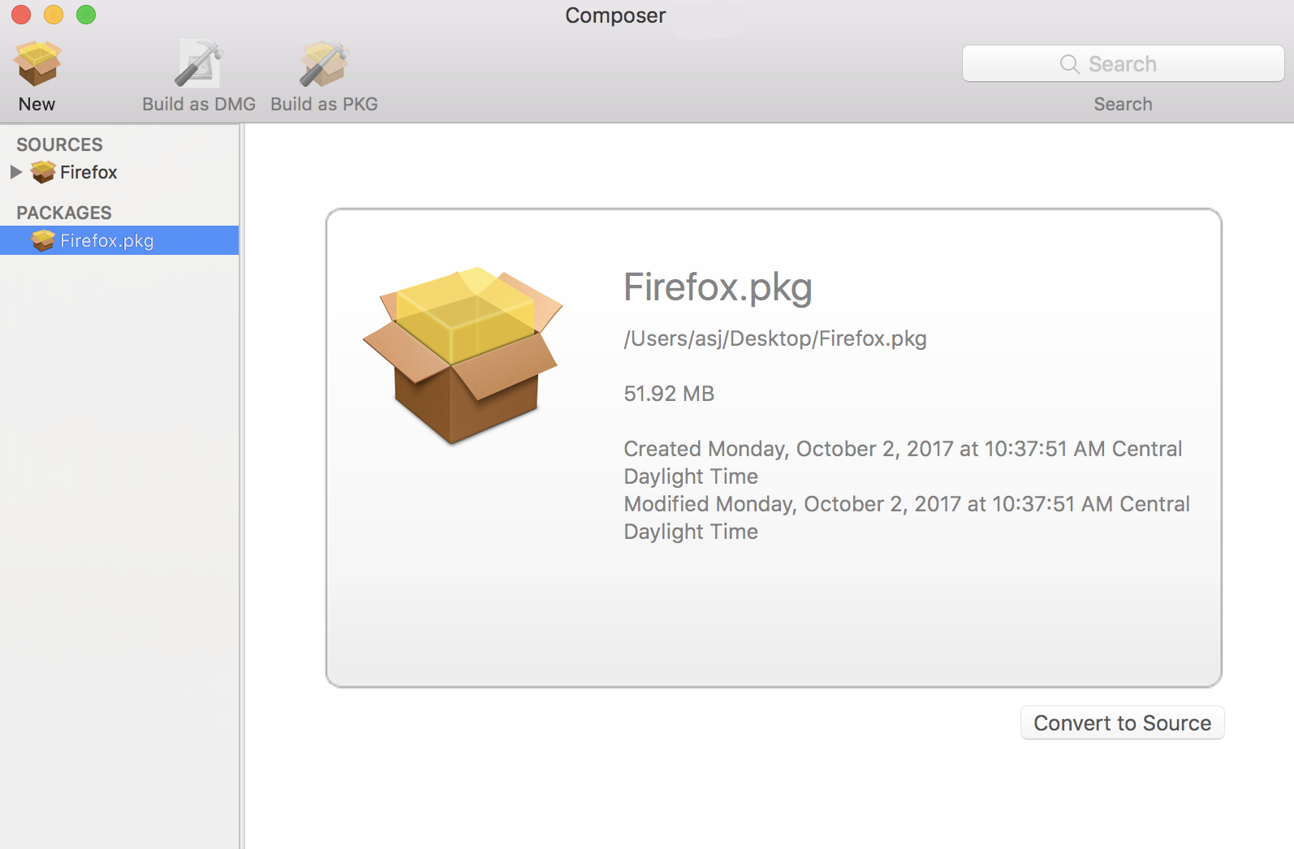Image resolution: width=1294 pixels, height=849 pixels.
Task: Select Firefox under Sources
Action: [88, 172]
